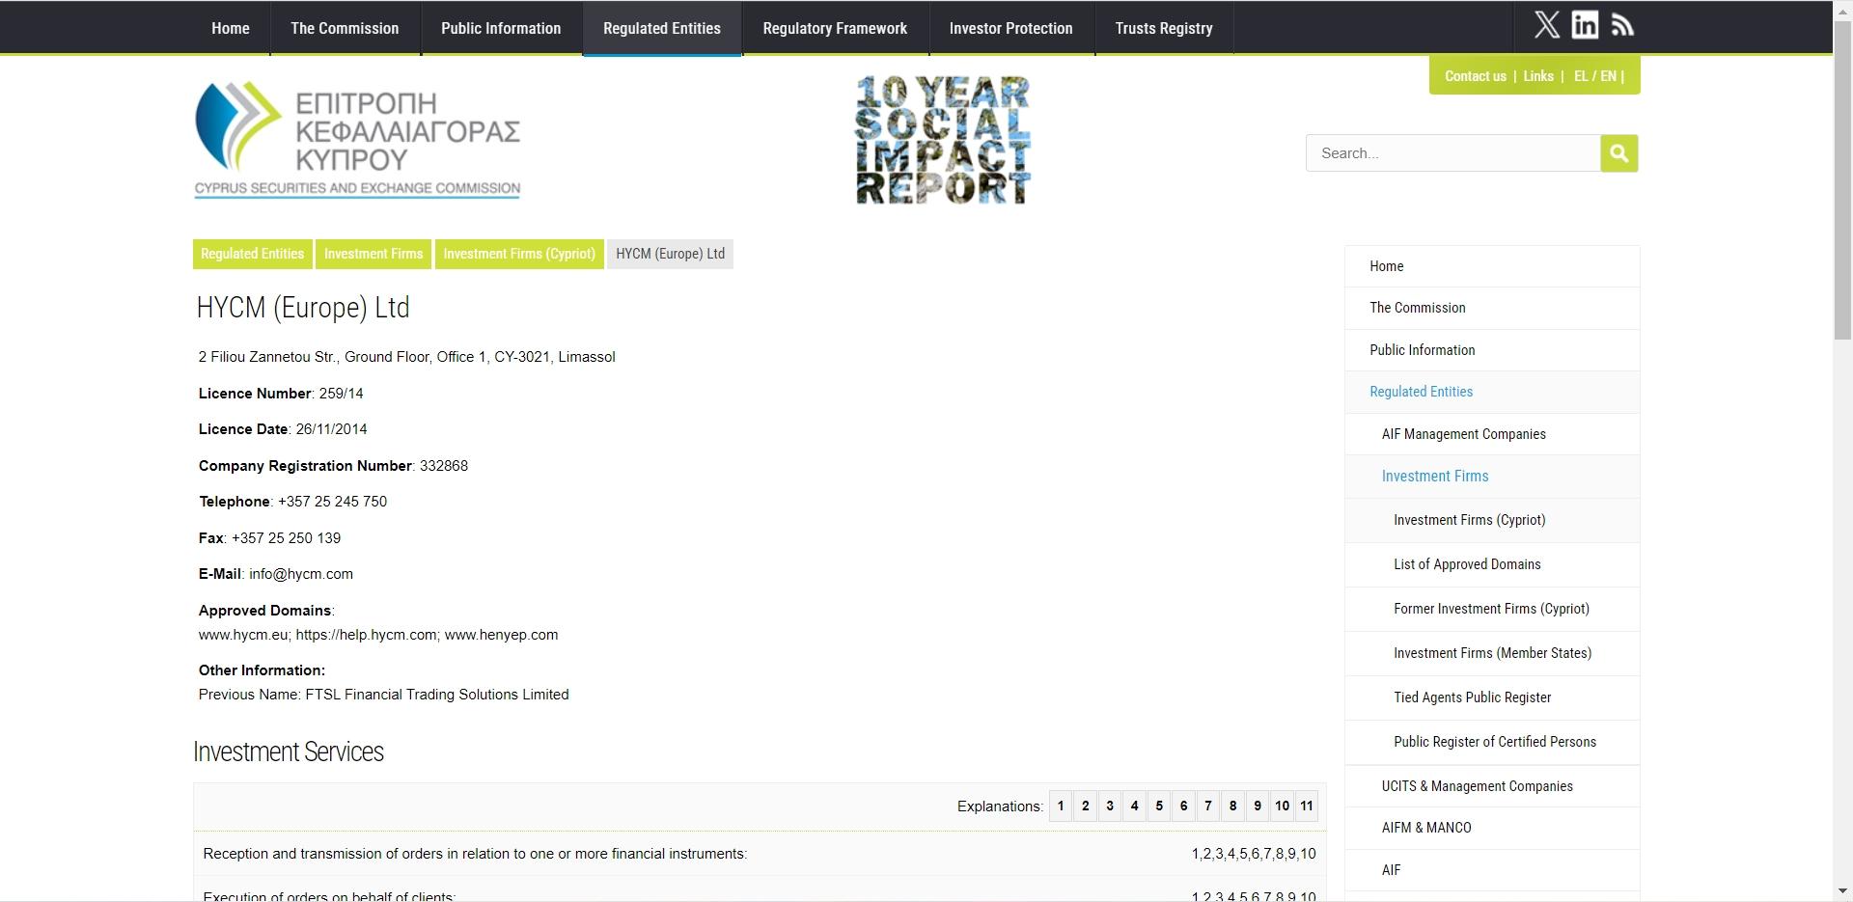Click the Links link in green bar
This screenshot has height=902, width=1853.
pos(1538,76)
